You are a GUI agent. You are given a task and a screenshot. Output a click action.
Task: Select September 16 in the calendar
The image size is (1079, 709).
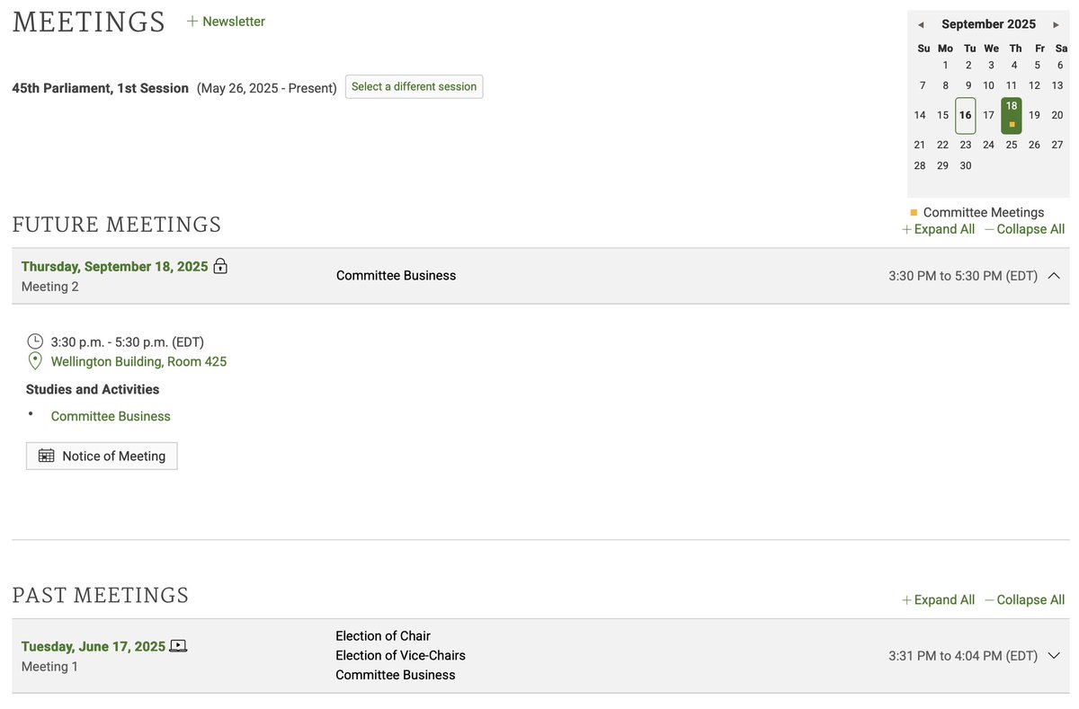point(965,115)
